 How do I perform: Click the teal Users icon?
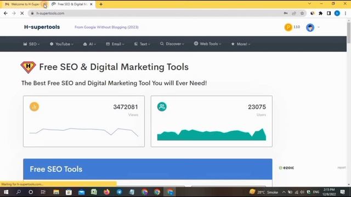[162, 107]
